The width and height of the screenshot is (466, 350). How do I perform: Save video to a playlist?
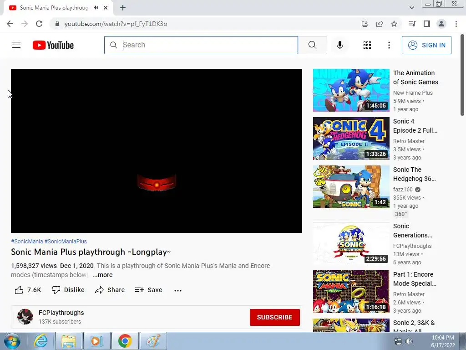(148, 290)
